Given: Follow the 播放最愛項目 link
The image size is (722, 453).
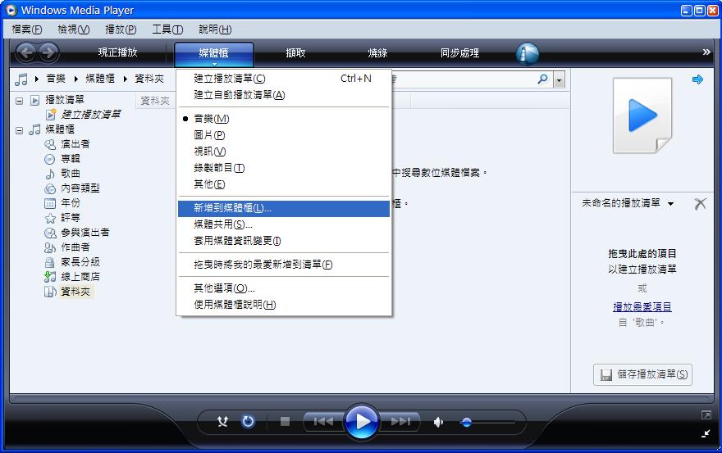Looking at the screenshot, I should pyautogui.click(x=642, y=306).
